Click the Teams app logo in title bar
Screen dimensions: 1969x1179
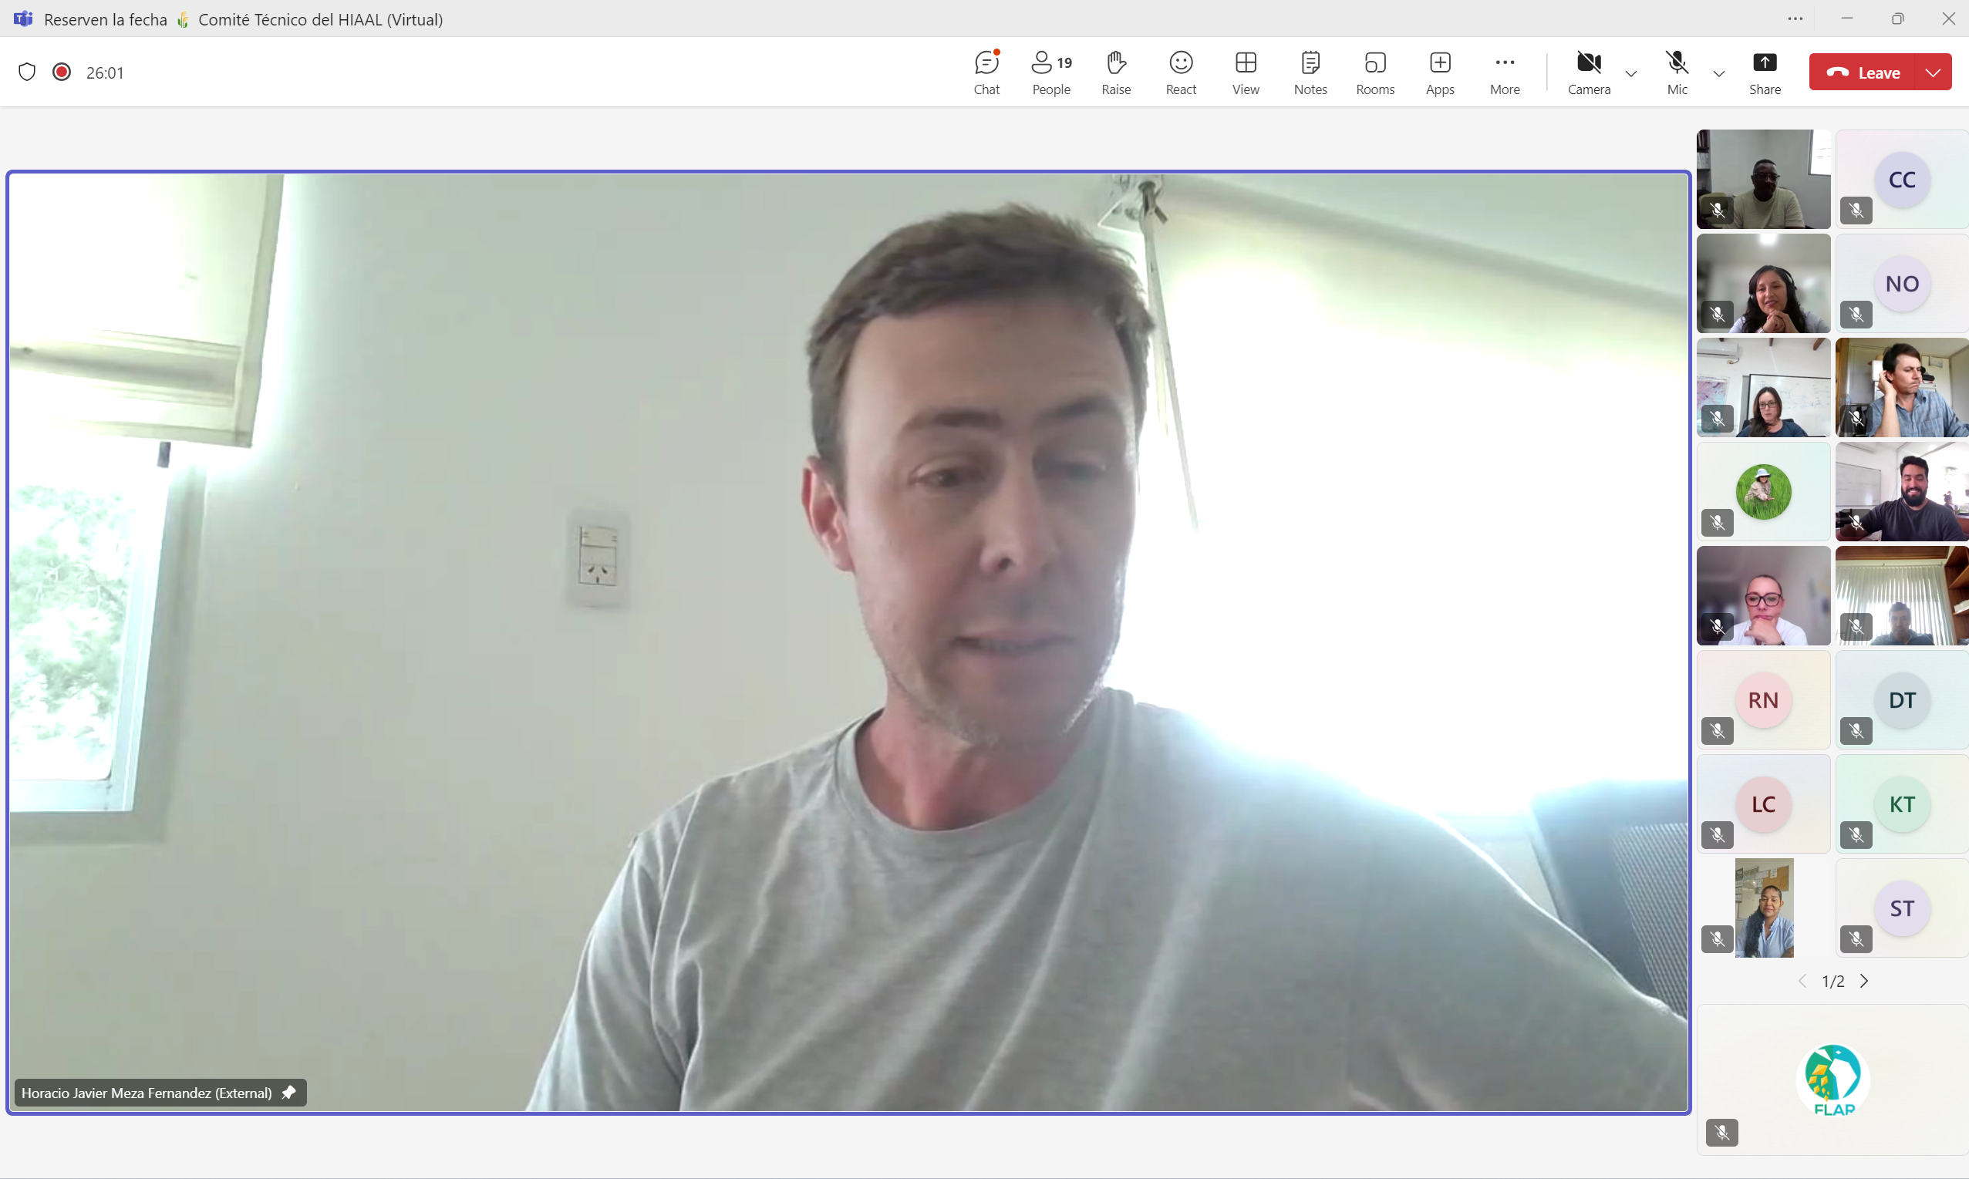pyautogui.click(x=23, y=19)
